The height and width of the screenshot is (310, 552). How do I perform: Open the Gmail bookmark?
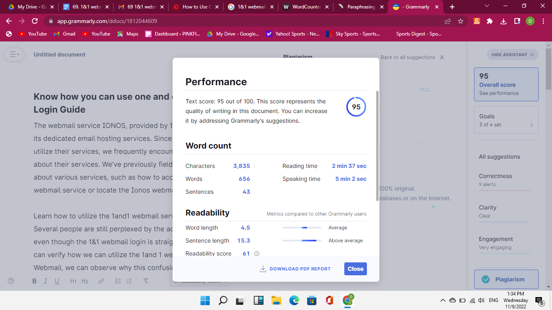[65, 34]
